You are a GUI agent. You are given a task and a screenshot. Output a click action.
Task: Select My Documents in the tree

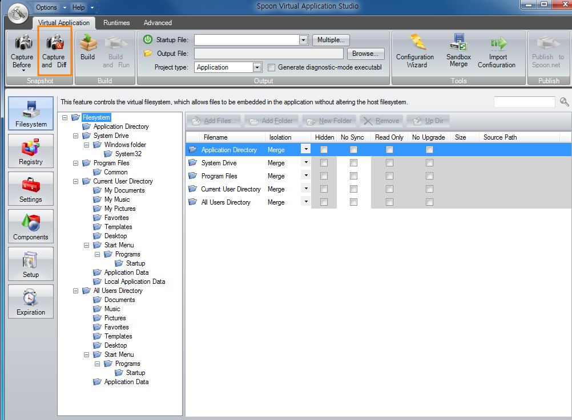pyautogui.click(x=124, y=190)
